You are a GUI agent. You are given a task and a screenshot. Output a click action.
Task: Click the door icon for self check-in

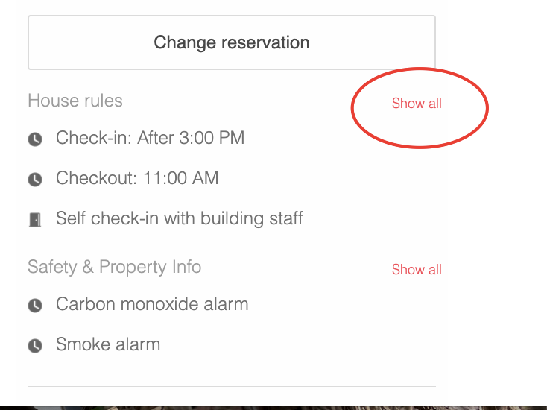click(x=35, y=220)
